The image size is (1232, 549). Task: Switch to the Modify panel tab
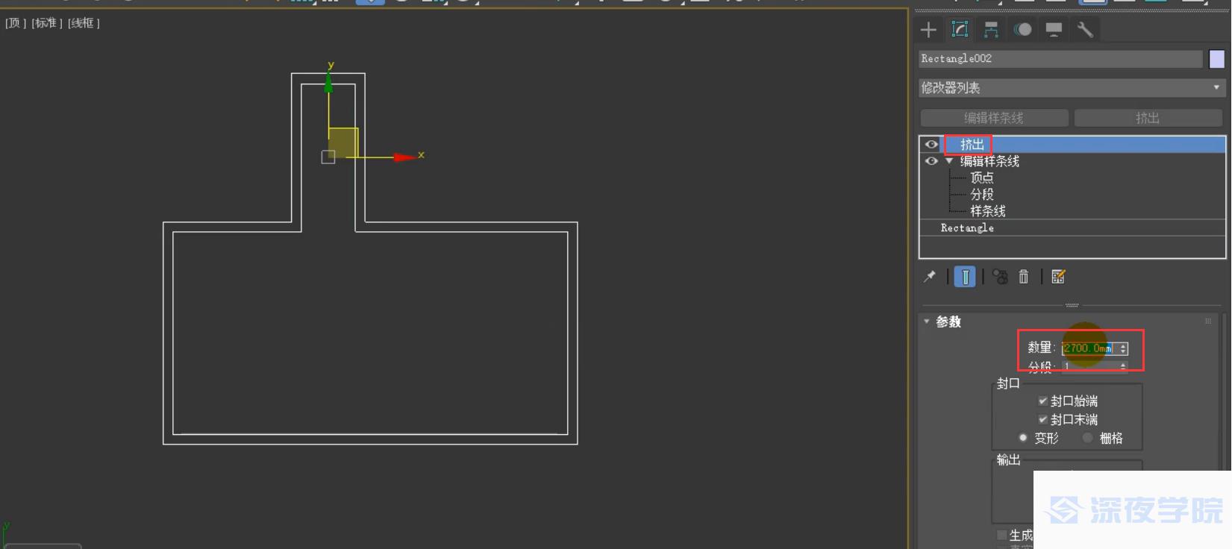[x=960, y=30]
